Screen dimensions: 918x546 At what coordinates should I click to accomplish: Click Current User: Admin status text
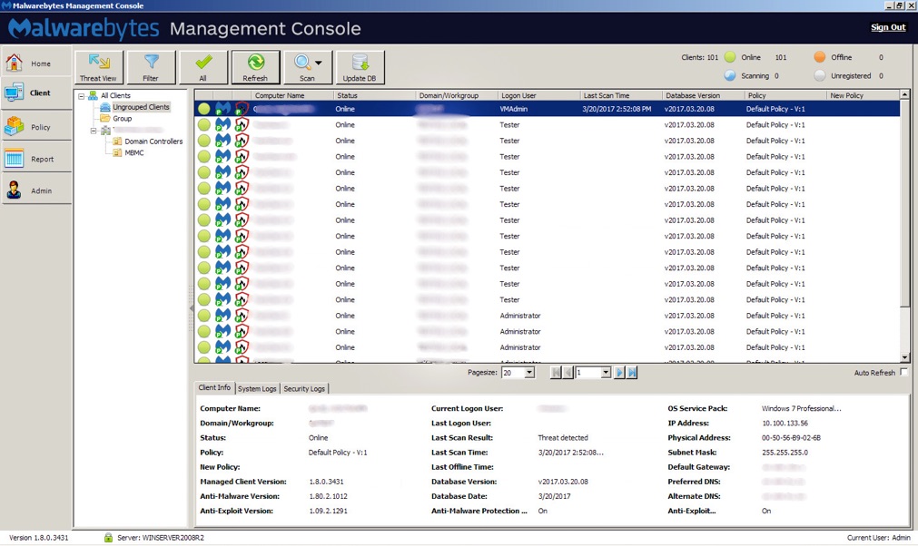(x=878, y=538)
